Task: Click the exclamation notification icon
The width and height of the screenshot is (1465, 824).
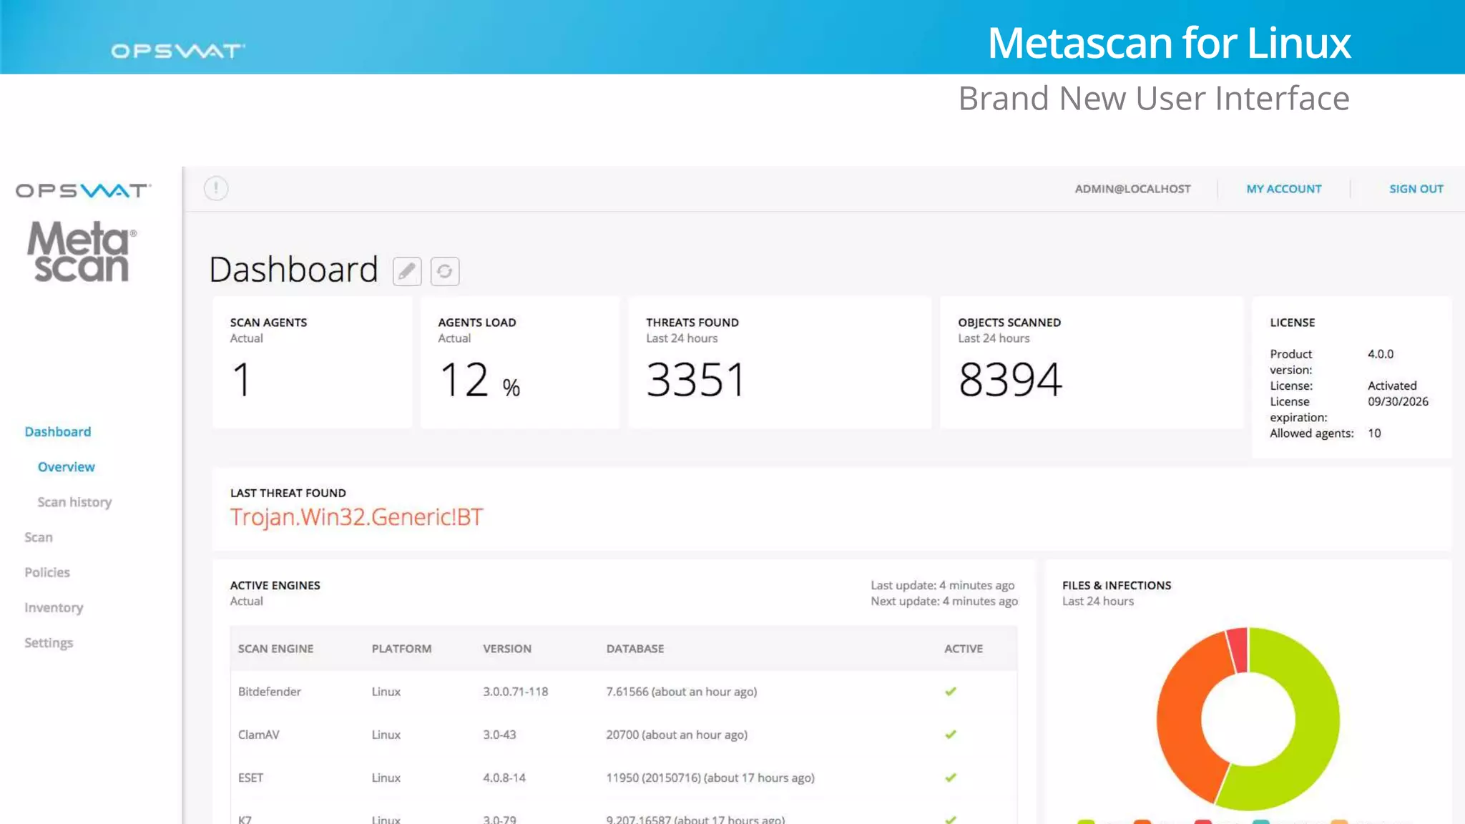Action: pos(216,188)
